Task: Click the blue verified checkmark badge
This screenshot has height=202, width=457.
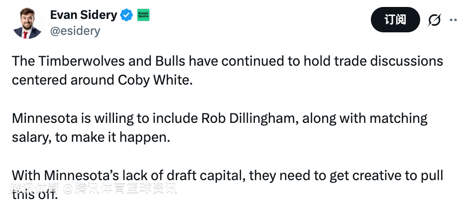Action: click(127, 15)
